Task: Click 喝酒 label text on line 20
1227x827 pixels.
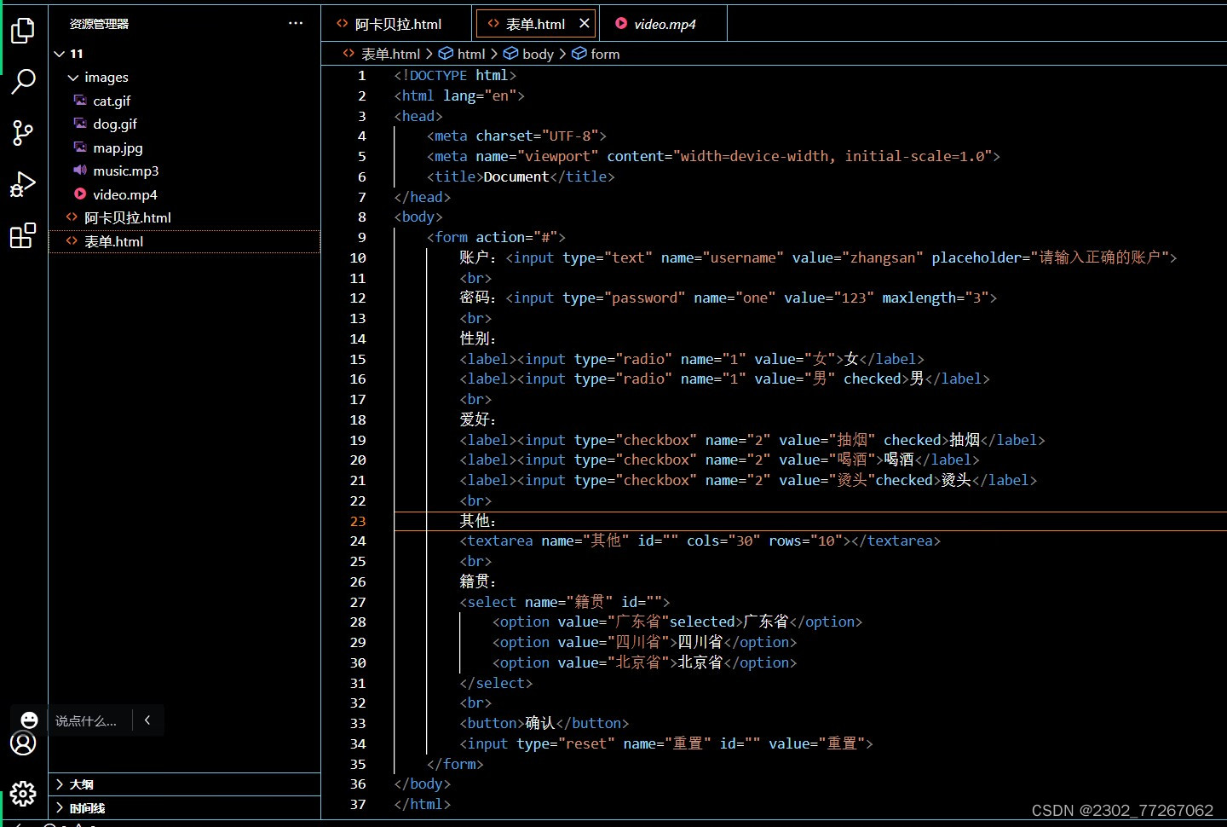Action: point(899,460)
